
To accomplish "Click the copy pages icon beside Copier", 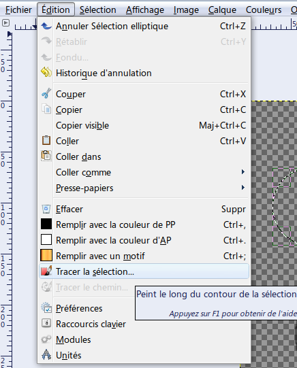I will [x=46, y=109].
